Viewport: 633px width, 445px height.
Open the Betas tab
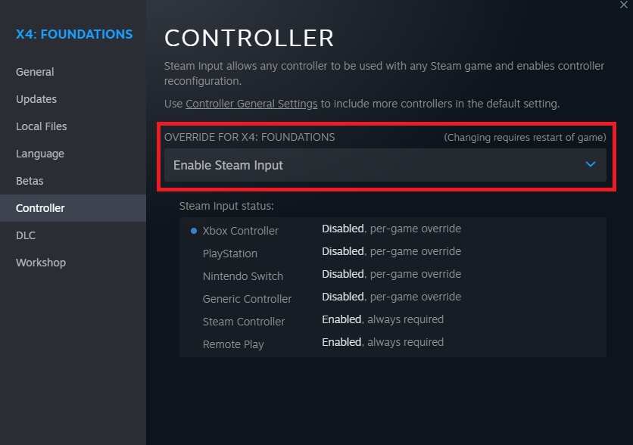coord(30,181)
